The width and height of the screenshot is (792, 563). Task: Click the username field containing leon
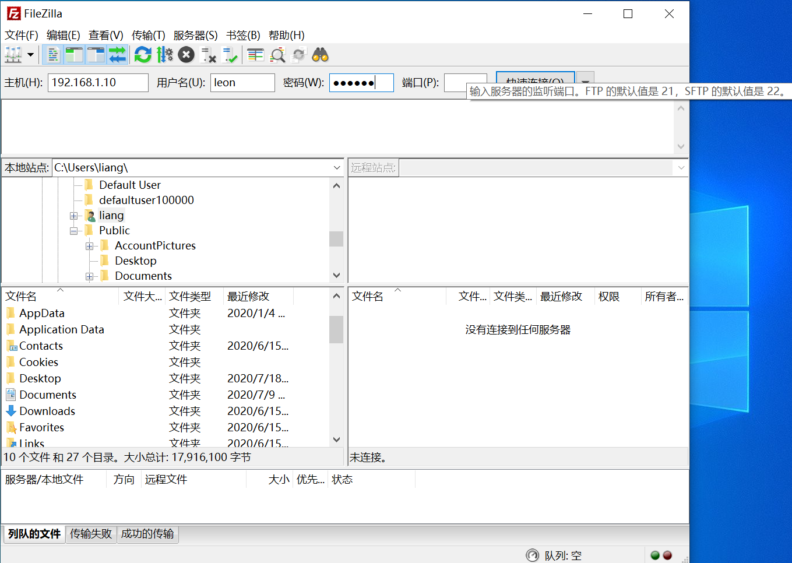[x=242, y=82]
